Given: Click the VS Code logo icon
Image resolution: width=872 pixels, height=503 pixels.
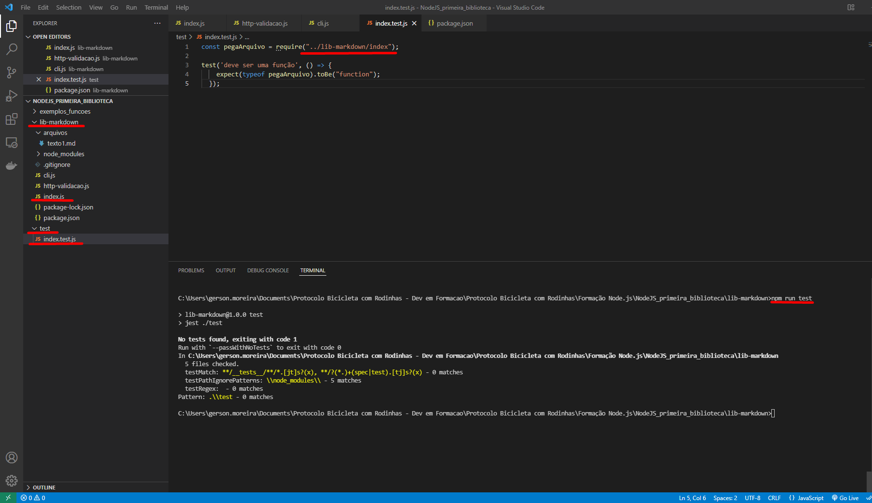Looking at the screenshot, I should tap(9, 7).
